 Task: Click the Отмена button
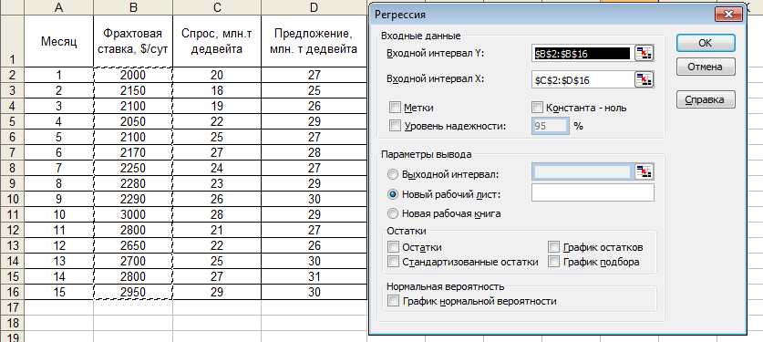[x=706, y=67]
